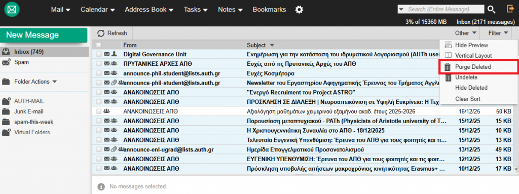Click the Undelete trash icon
The height and width of the screenshot is (194, 519).
point(448,78)
